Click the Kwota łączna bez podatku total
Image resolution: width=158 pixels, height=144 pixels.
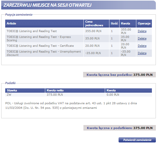click(x=119, y=75)
